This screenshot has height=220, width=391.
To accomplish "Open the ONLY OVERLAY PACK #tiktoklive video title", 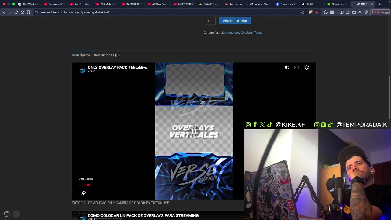I will [x=117, y=68].
